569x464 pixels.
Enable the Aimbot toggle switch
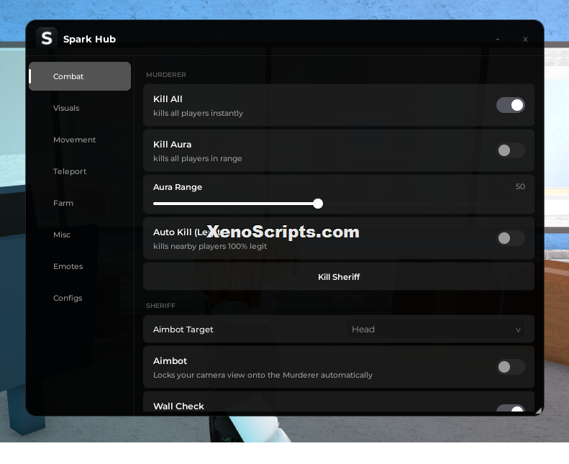point(510,367)
